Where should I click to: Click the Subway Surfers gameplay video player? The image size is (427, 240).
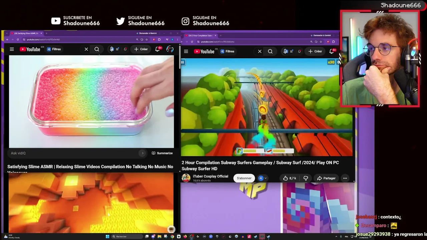[267, 107]
